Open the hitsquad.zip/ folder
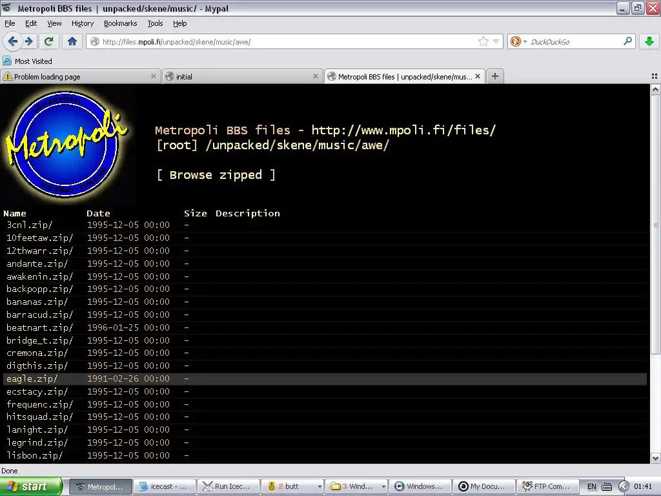Screen dimensions: 661x496 click(39, 417)
